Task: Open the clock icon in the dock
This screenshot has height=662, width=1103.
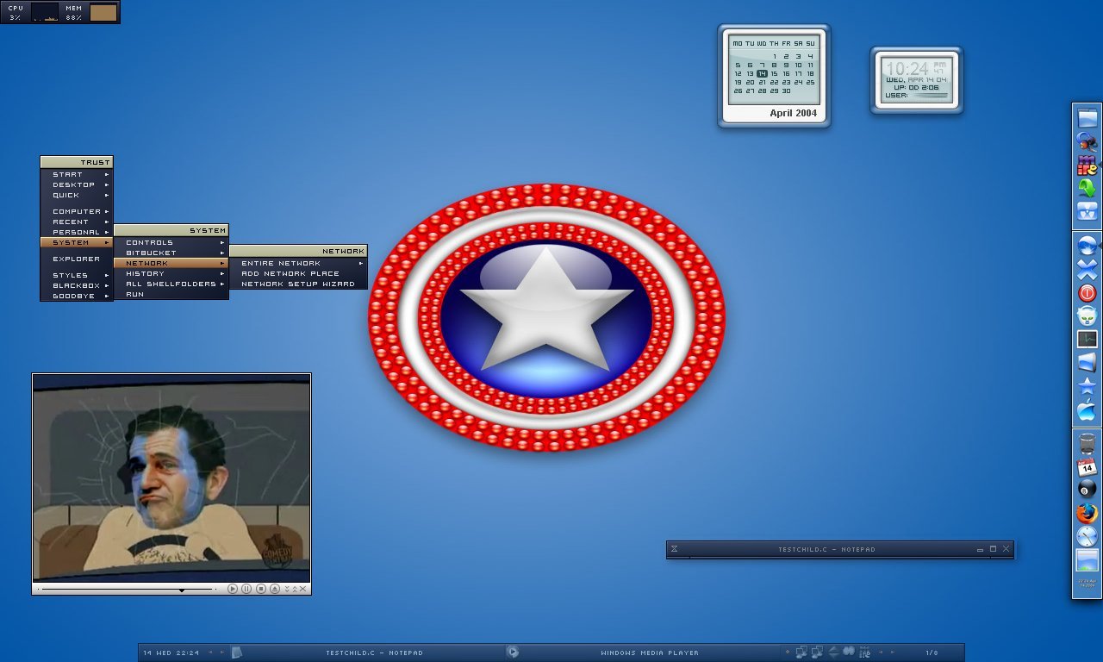Action: click(1087, 537)
